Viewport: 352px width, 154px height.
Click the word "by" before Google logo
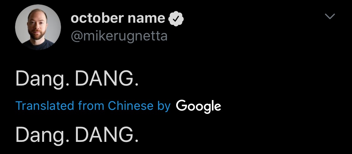tap(164, 106)
